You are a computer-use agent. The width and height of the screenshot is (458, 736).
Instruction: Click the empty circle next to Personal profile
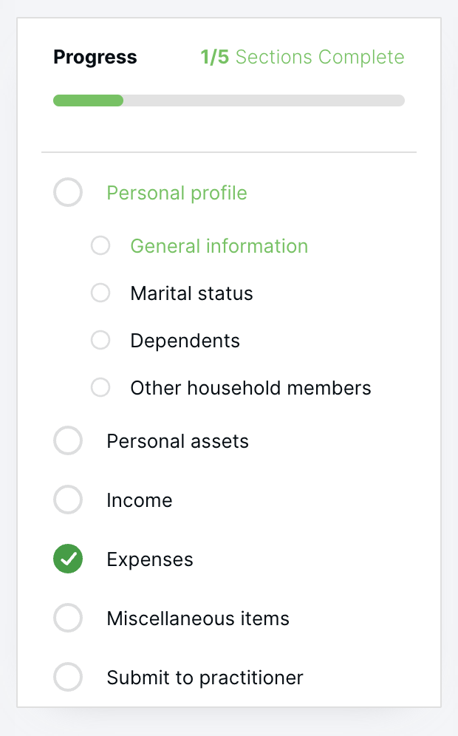point(68,192)
